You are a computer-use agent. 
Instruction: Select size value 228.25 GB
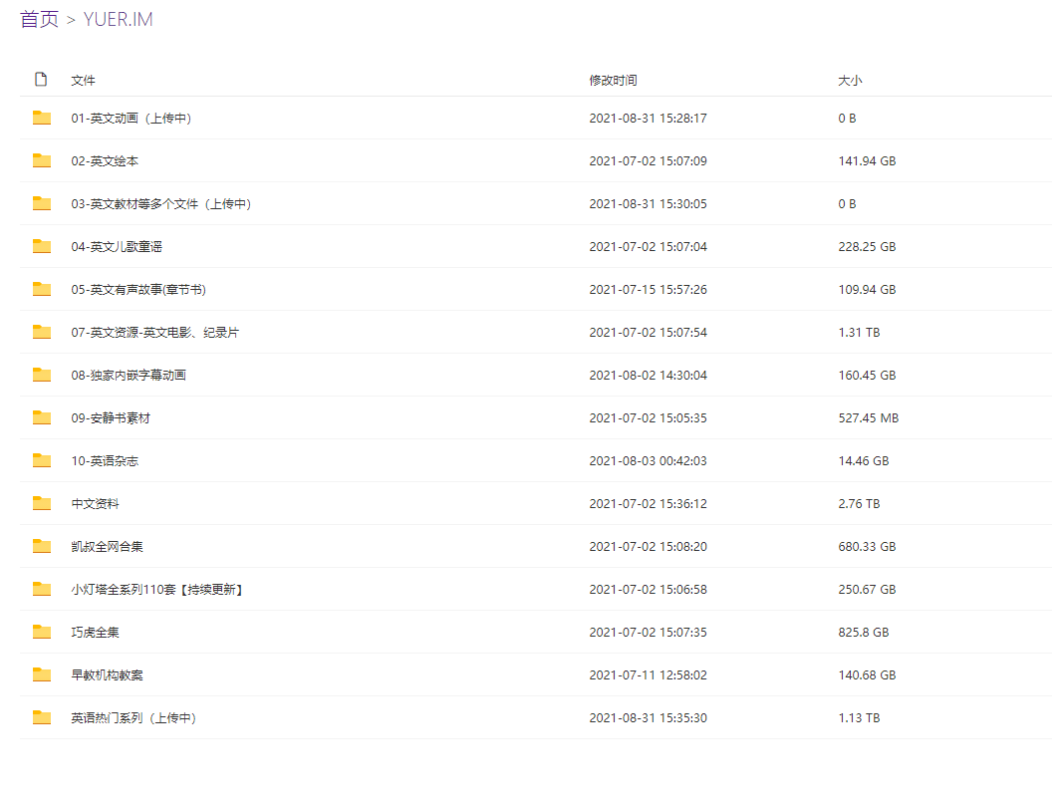coord(867,247)
